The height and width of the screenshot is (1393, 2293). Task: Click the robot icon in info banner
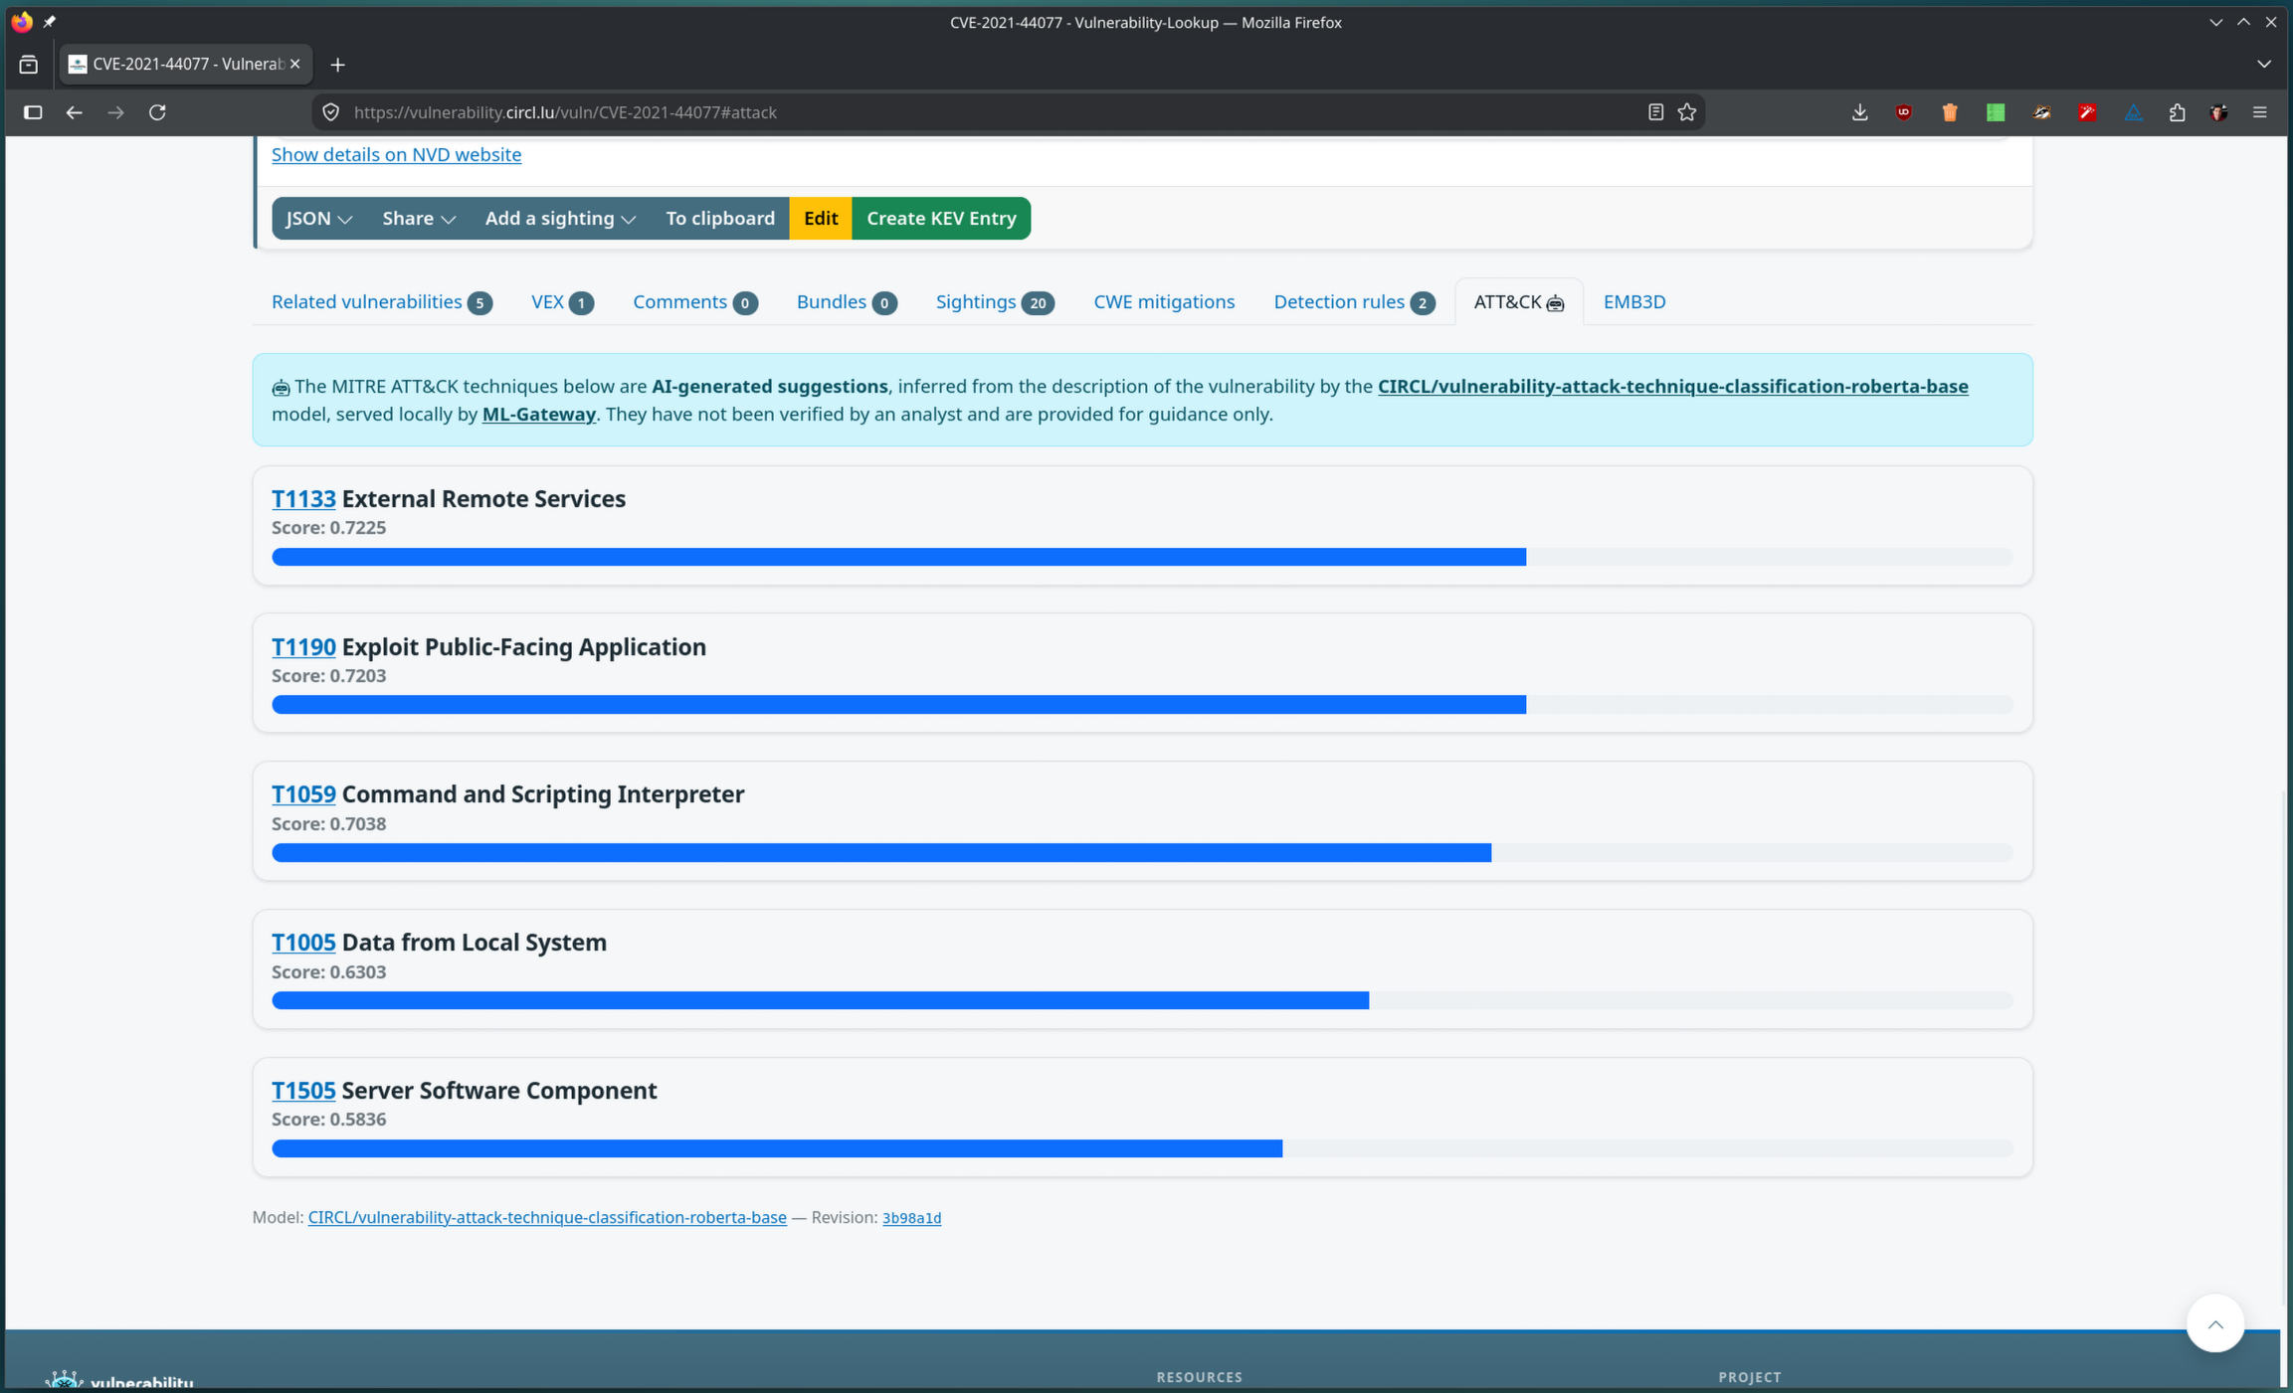pos(281,388)
